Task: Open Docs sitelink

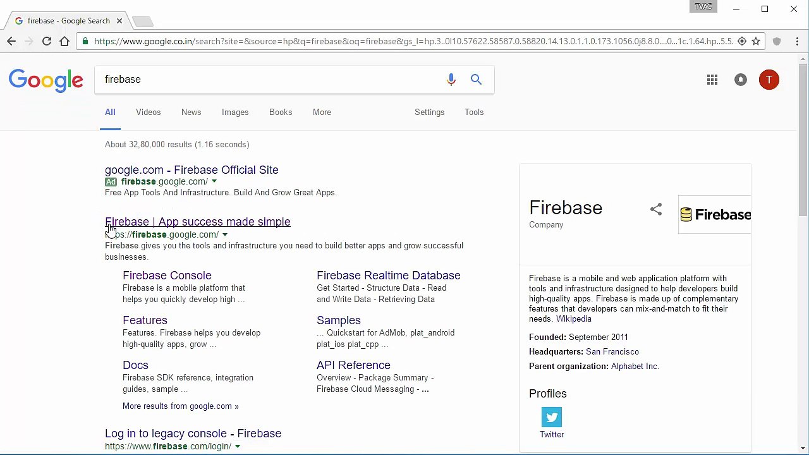Action: (x=135, y=365)
